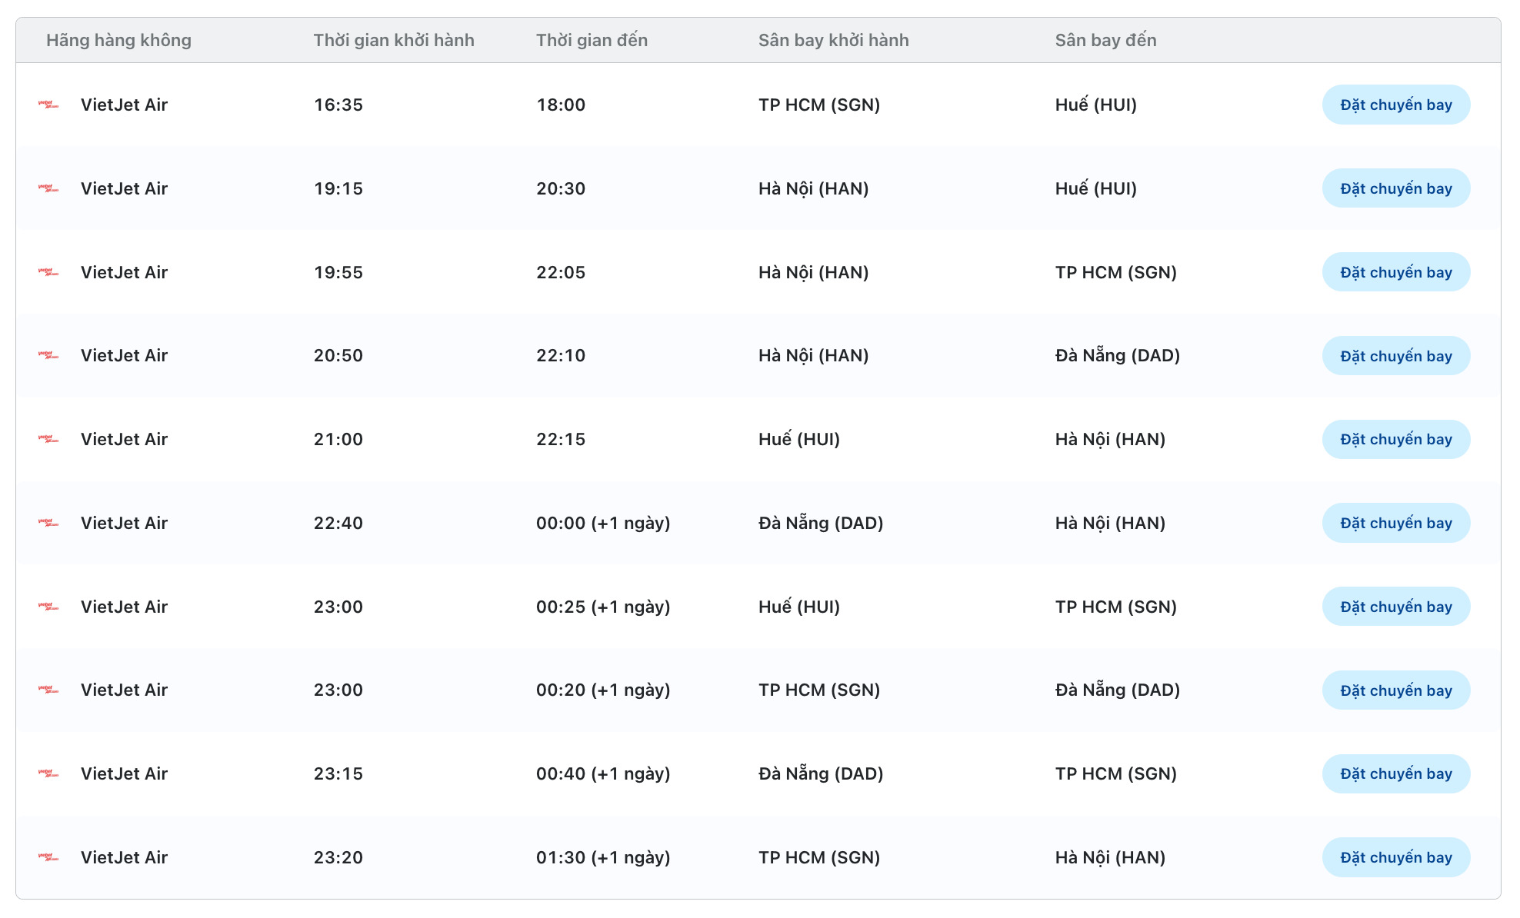Click VietJet logo on the 23:15 flight

[x=48, y=773]
